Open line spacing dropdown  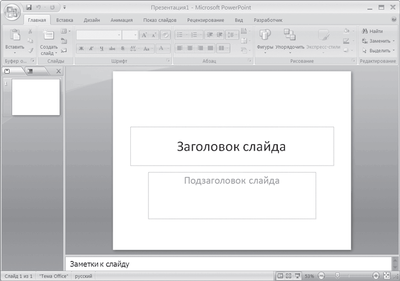click(x=232, y=35)
